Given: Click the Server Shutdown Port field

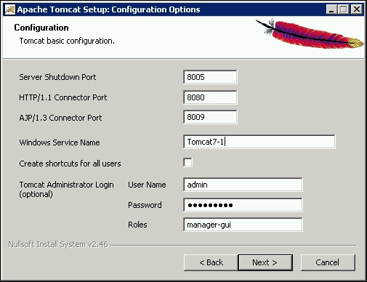Looking at the screenshot, I should (210, 77).
